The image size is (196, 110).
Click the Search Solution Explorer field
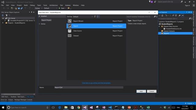174,19
